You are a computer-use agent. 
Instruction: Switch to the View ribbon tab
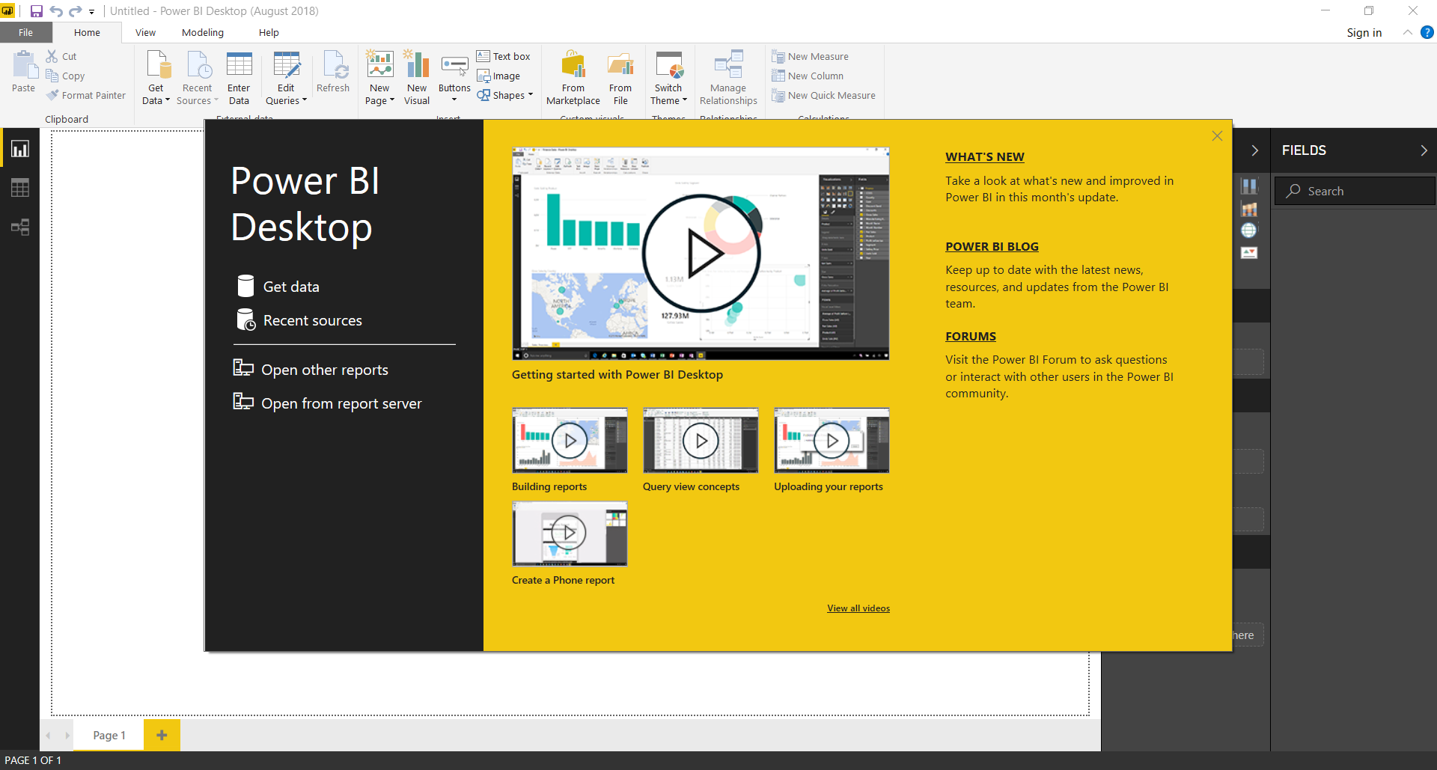[145, 33]
